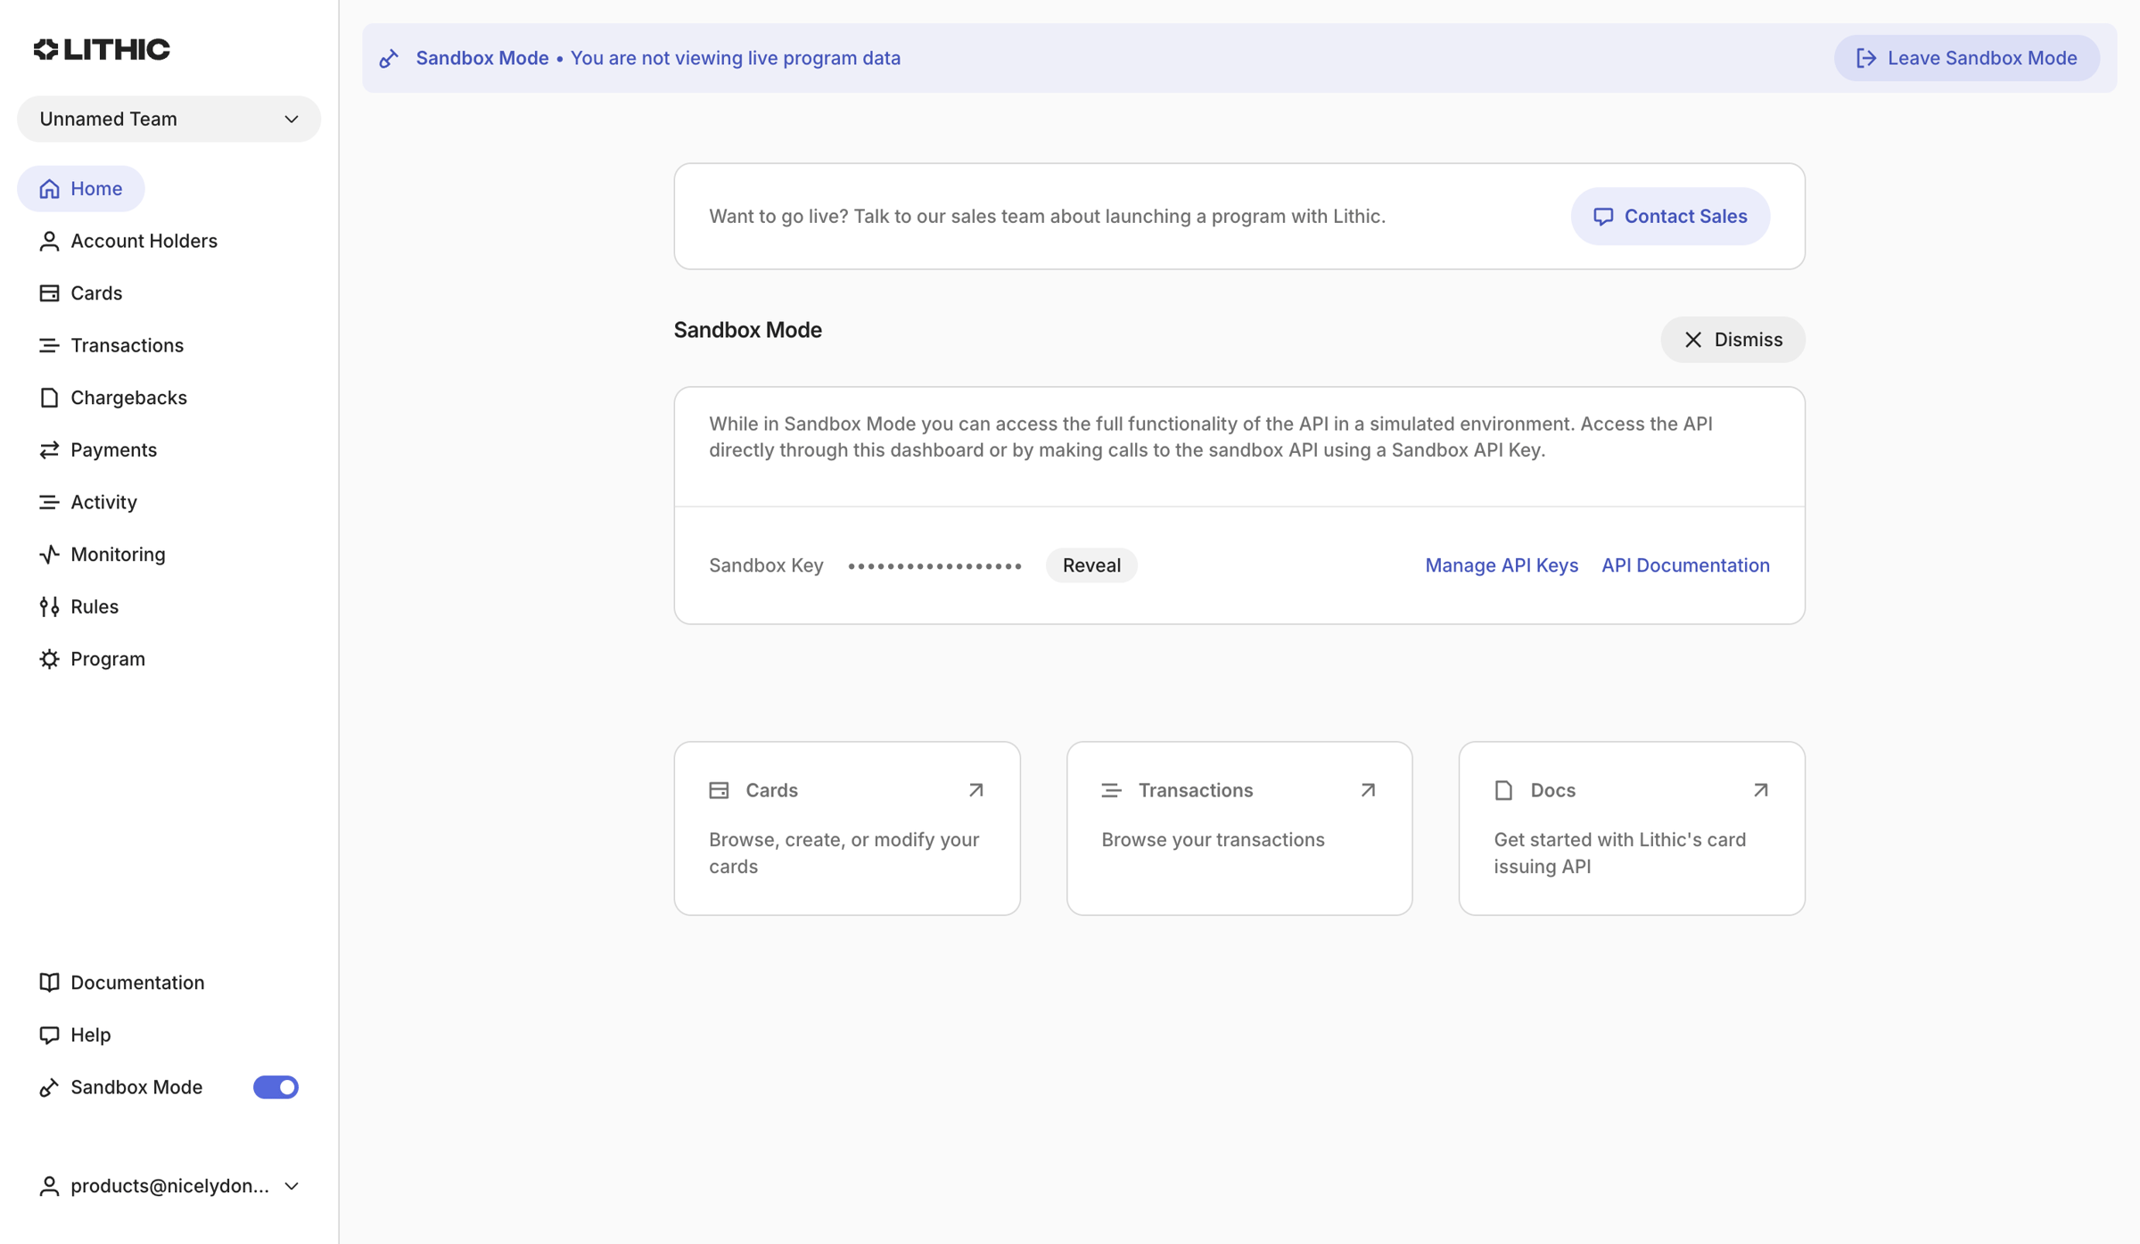Open the Activity sidebar item
Screen dimensions: 2140x1244
(x=87, y=502)
